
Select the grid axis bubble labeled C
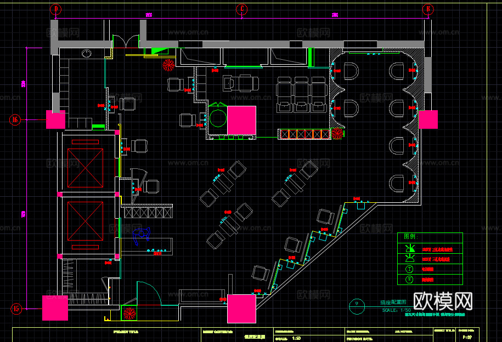(242, 9)
